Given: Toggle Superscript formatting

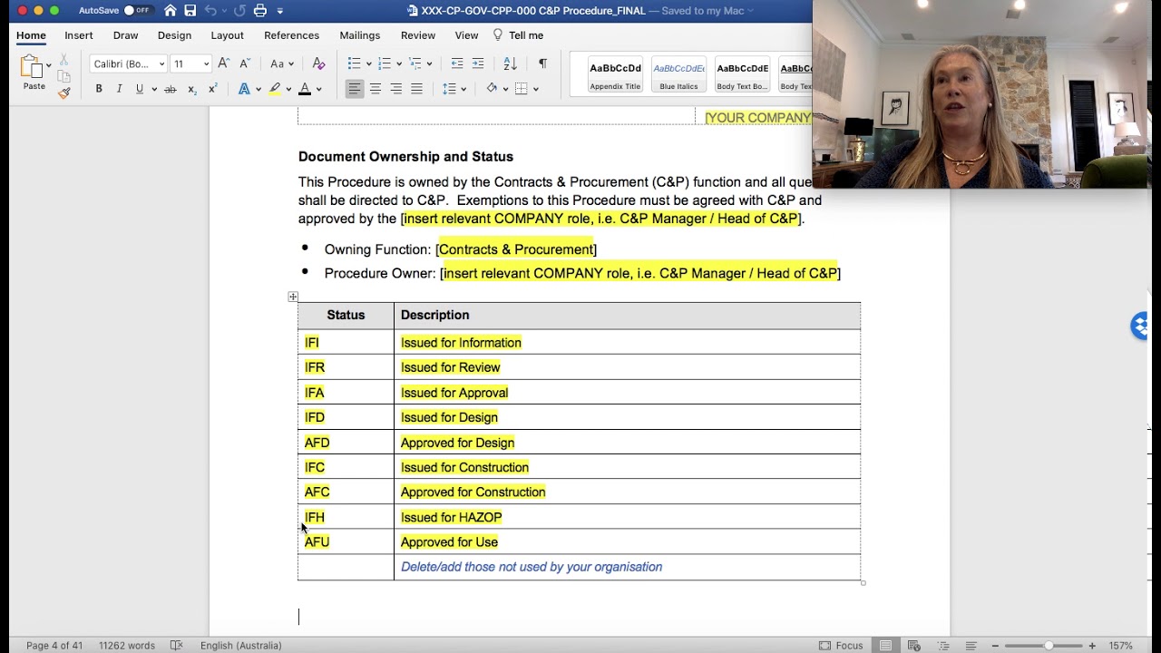Looking at the screenshot, I should coord(212,89).
